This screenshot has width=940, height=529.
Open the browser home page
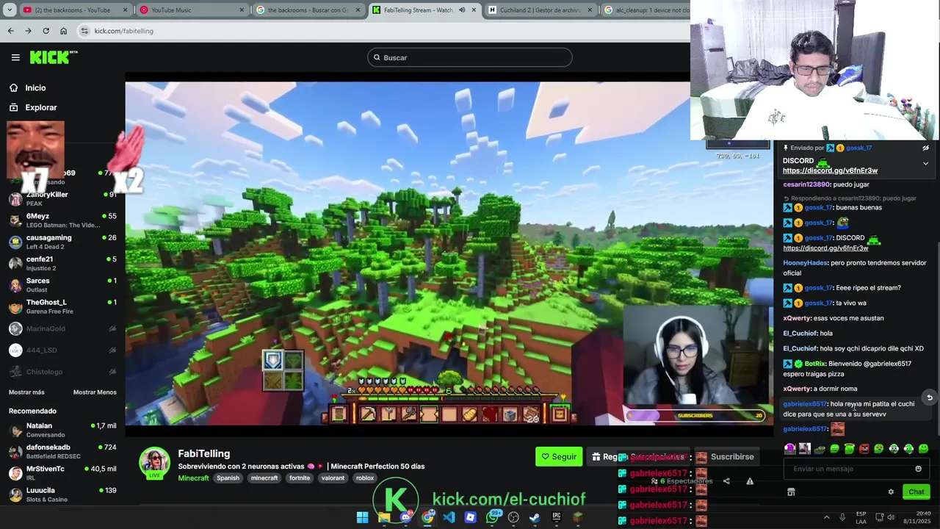tap(63, 31)
